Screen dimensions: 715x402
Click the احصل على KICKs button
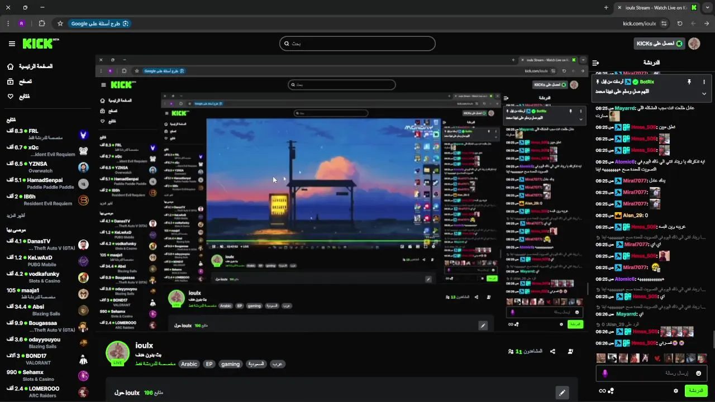point(659,44)
